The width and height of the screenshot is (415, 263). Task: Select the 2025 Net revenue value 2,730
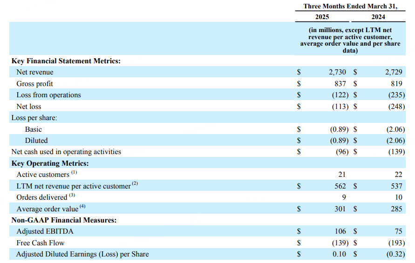click(x=337, y=72)
